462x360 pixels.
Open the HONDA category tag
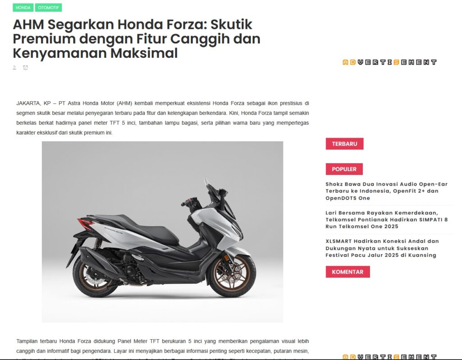[x=23, y=8]
